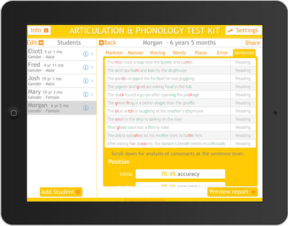Tap Reading label for the panda sentence
The width and height of the screenshot is (288, 226).
[x=243, y=78]
